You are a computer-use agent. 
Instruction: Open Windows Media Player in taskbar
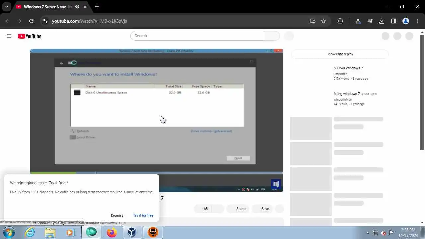tap(70, 232)
